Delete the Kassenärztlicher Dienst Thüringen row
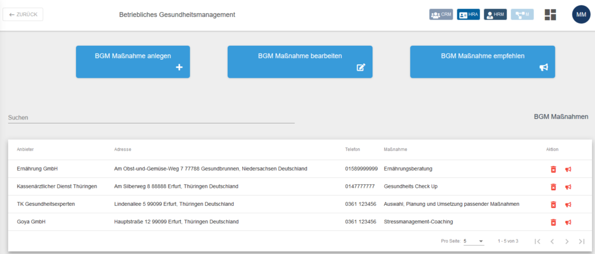This screenshot has width=595, height=254. 553,187
